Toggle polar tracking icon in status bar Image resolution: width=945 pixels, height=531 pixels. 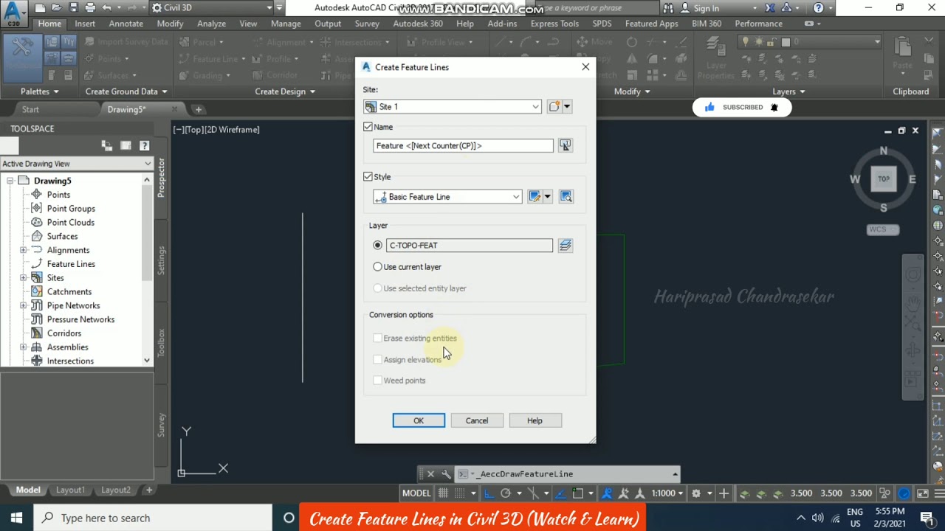click(x=506, y=493)
